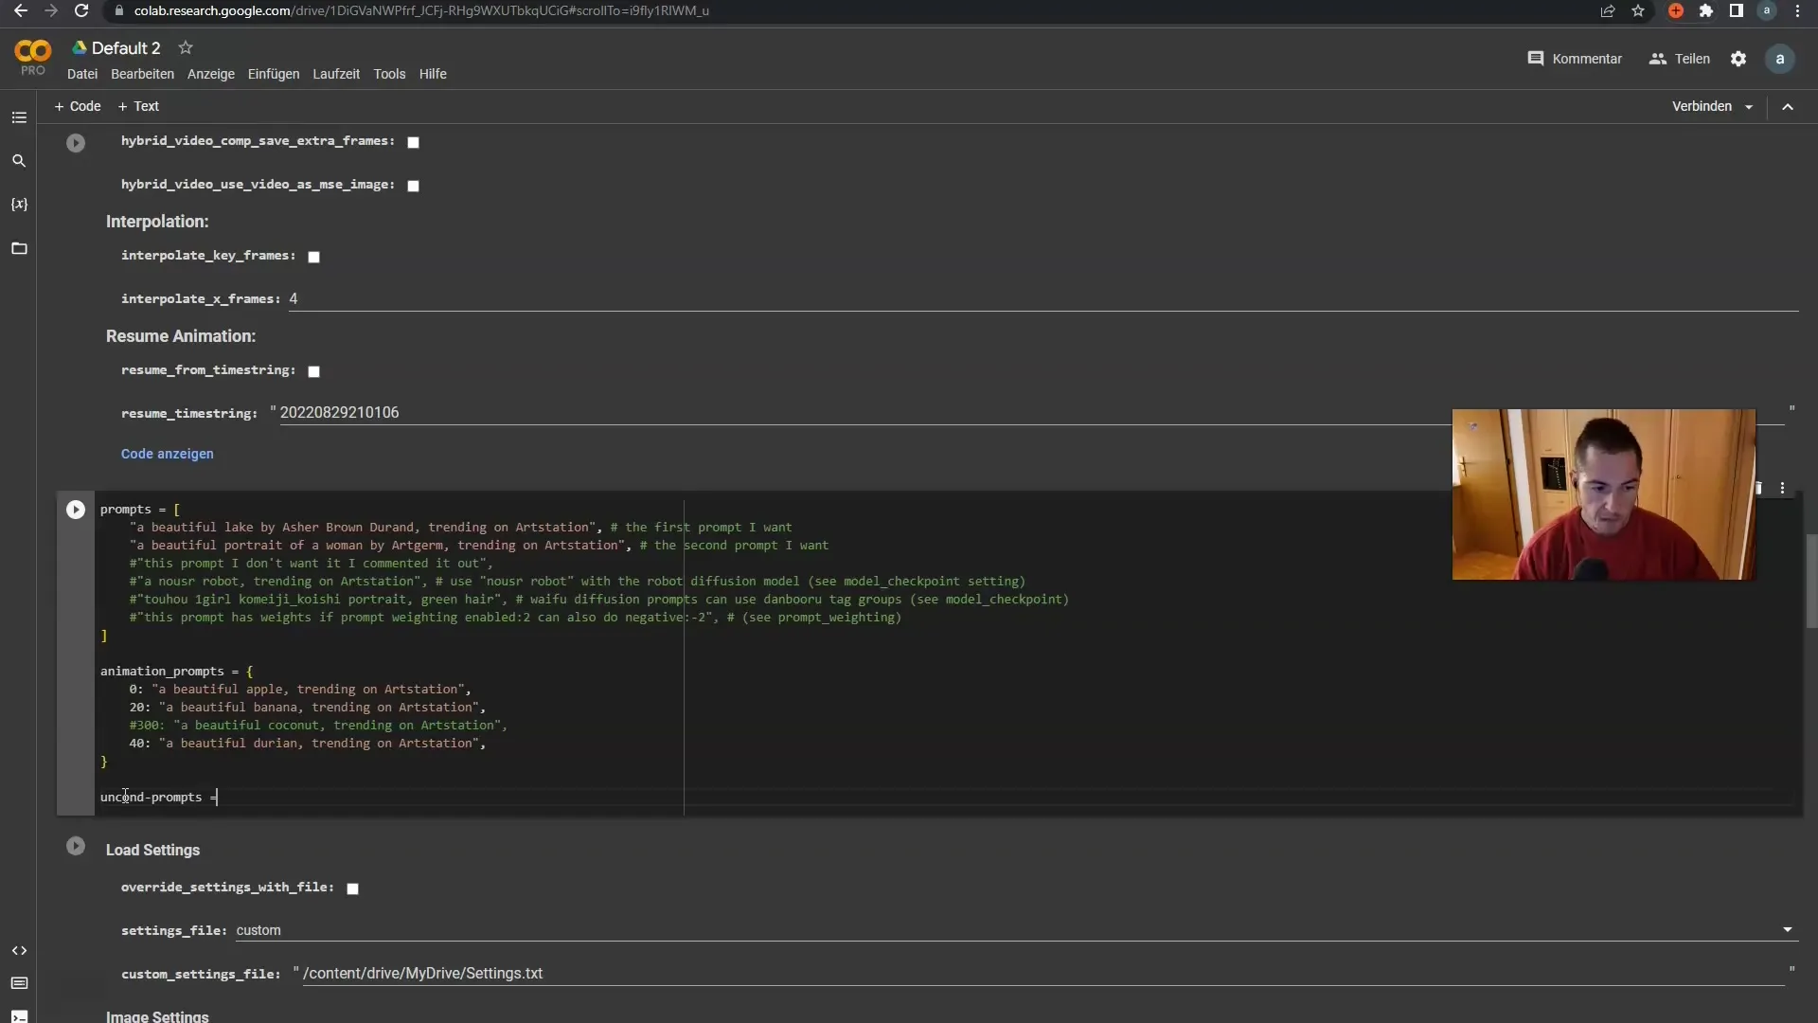Viewport: 1818px width, 1023px height.
Task: Open the Anzeige menu
Action: pos(211,74)
